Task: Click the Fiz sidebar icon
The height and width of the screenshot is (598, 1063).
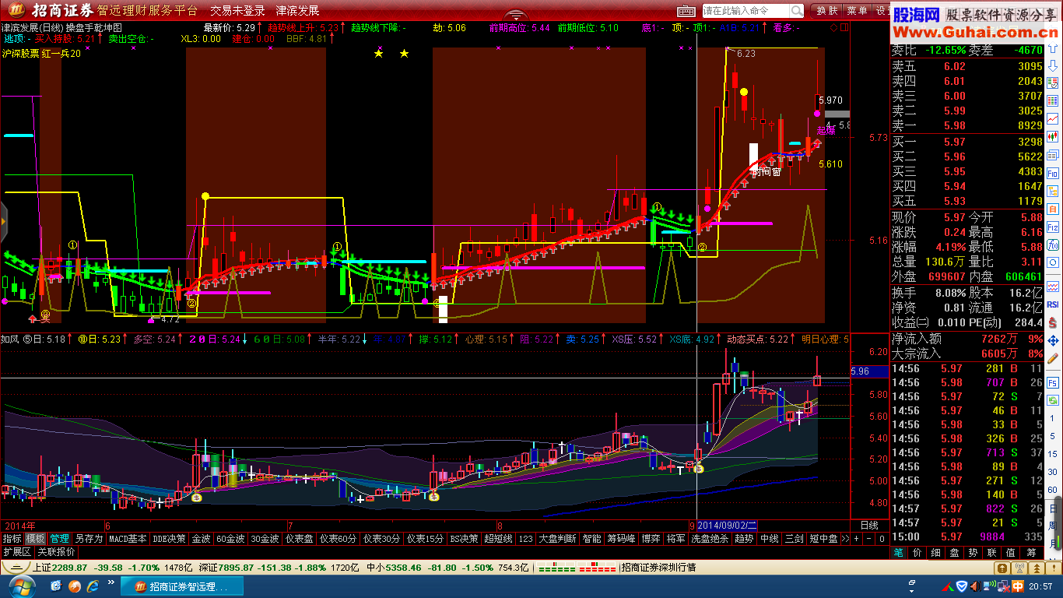Action: [x=1053, y=227]
